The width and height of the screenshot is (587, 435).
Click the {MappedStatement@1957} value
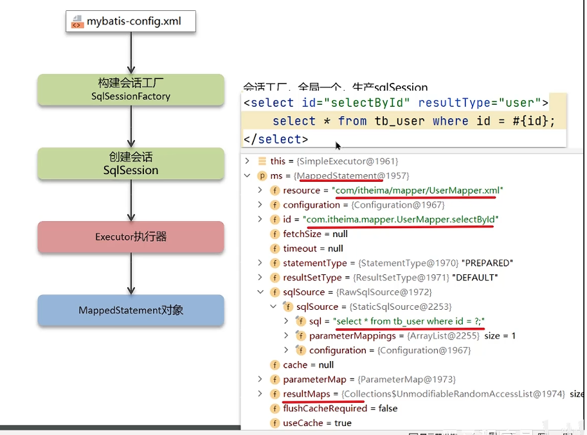click(352, 176)
